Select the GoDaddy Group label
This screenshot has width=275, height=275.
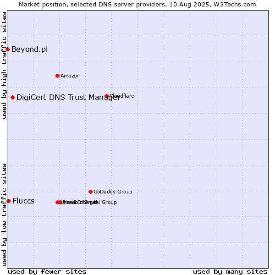pos(113,192)
